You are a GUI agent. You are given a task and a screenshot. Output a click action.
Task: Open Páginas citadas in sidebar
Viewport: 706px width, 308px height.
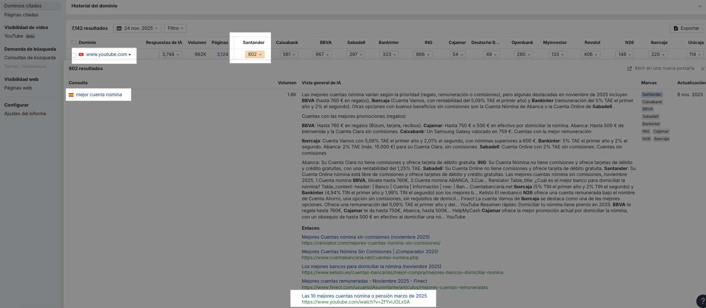[x=21, y=15]
